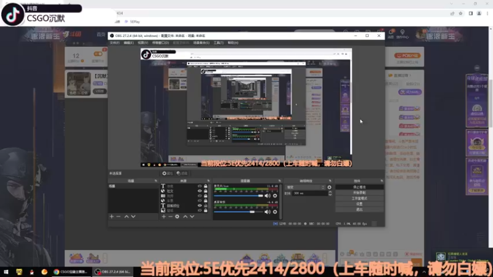Toggle lock on 社交 source

pos(206,191)
